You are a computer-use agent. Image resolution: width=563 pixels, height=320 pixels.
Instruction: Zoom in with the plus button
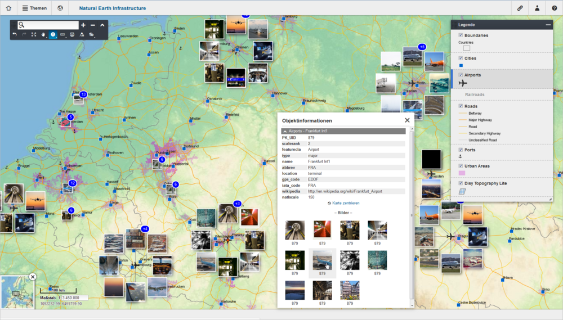tap(83, 25)
